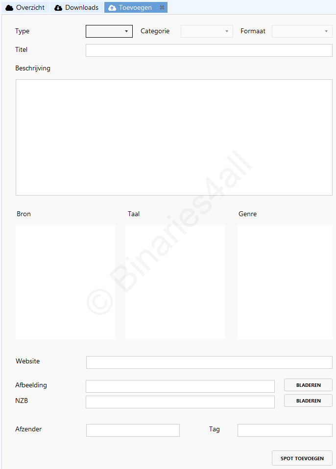
Task: Click into the Titel input field
Action: tap(209, 50)
